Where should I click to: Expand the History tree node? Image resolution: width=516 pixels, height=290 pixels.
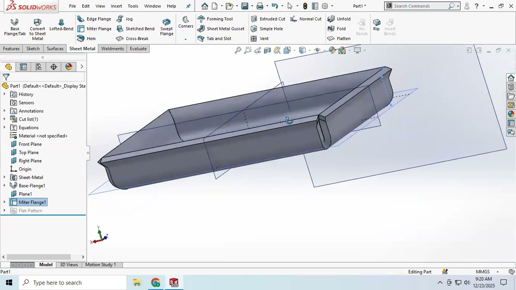[4, 94]
